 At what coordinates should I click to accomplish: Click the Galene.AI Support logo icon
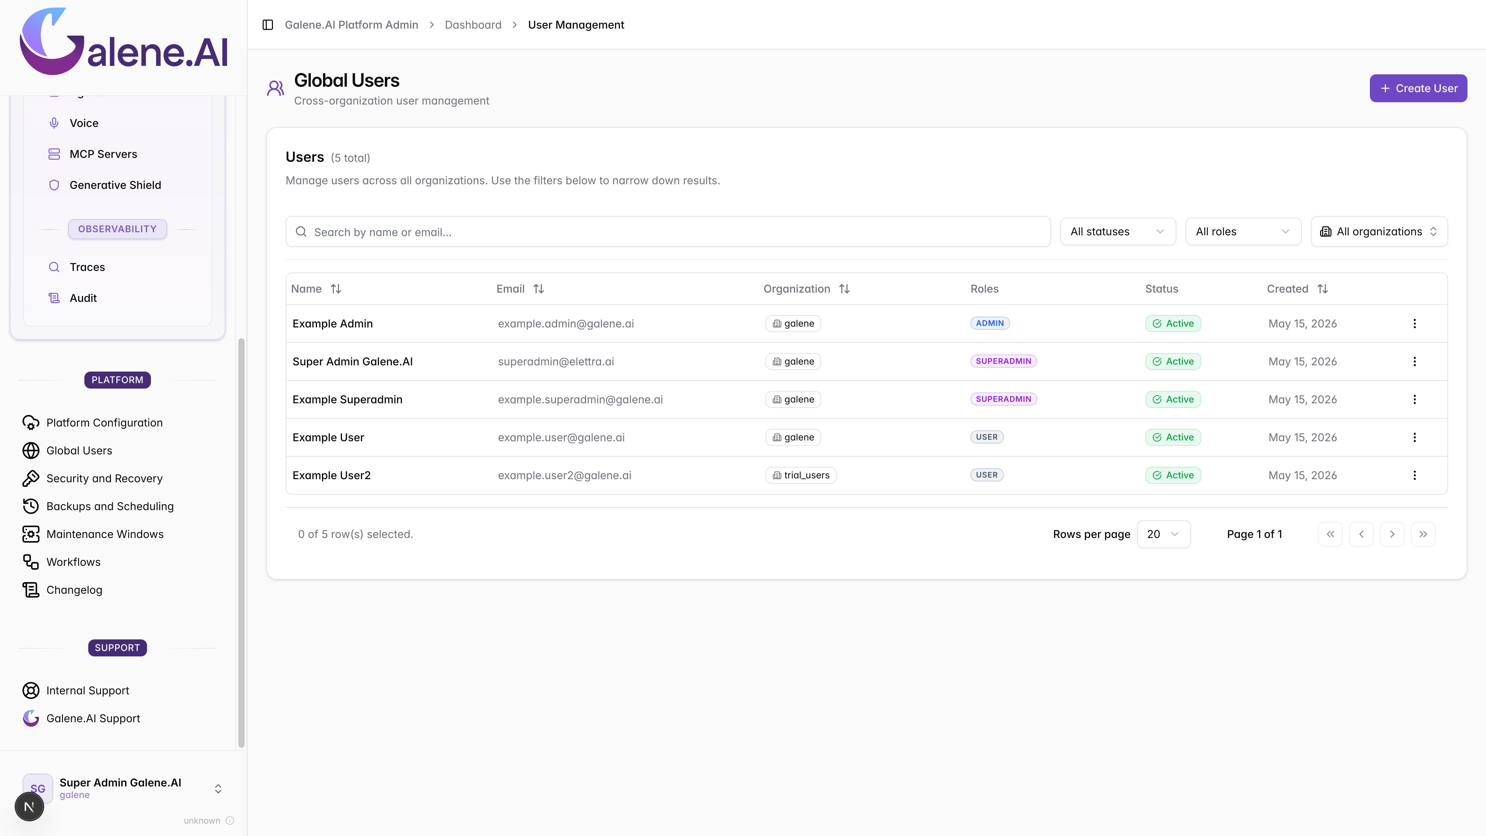coord(31,718)
